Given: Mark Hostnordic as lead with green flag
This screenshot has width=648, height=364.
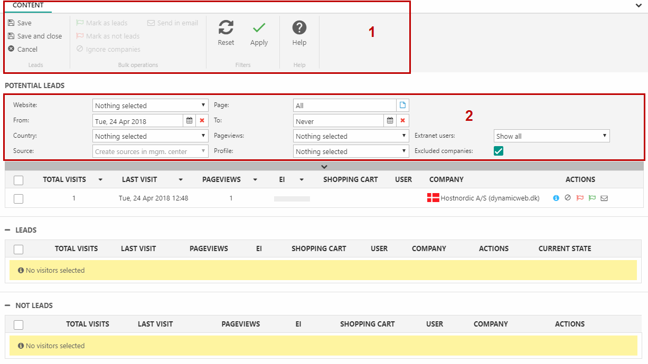Looking at the screenshot, I should 592,198.
